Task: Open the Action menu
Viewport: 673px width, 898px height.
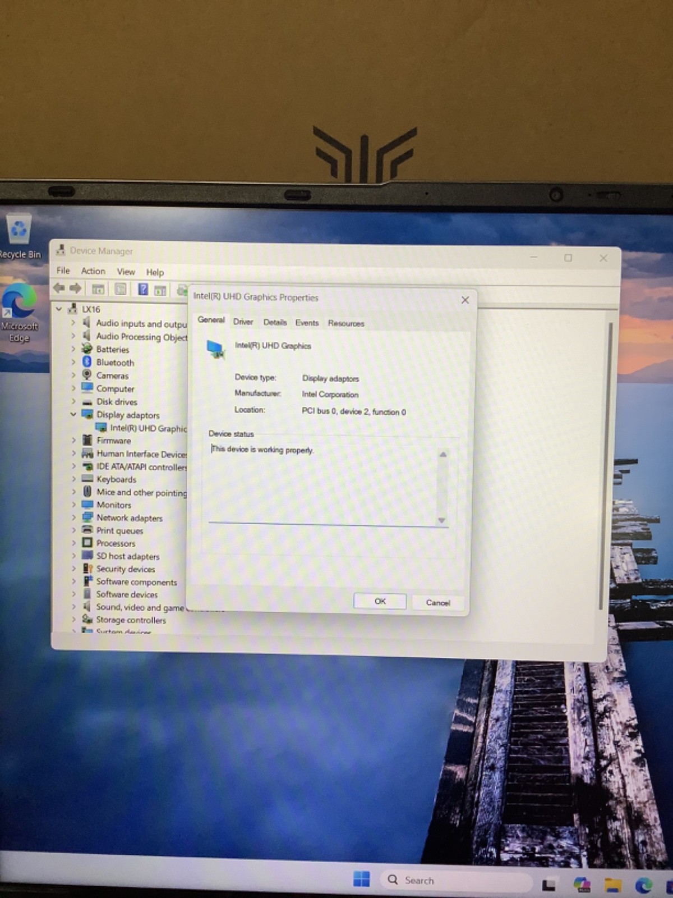Action: click(93, 271)
